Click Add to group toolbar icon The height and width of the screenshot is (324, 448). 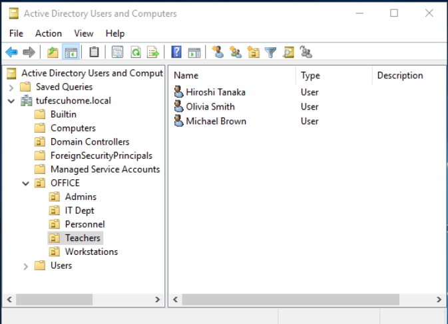[306, 52]
